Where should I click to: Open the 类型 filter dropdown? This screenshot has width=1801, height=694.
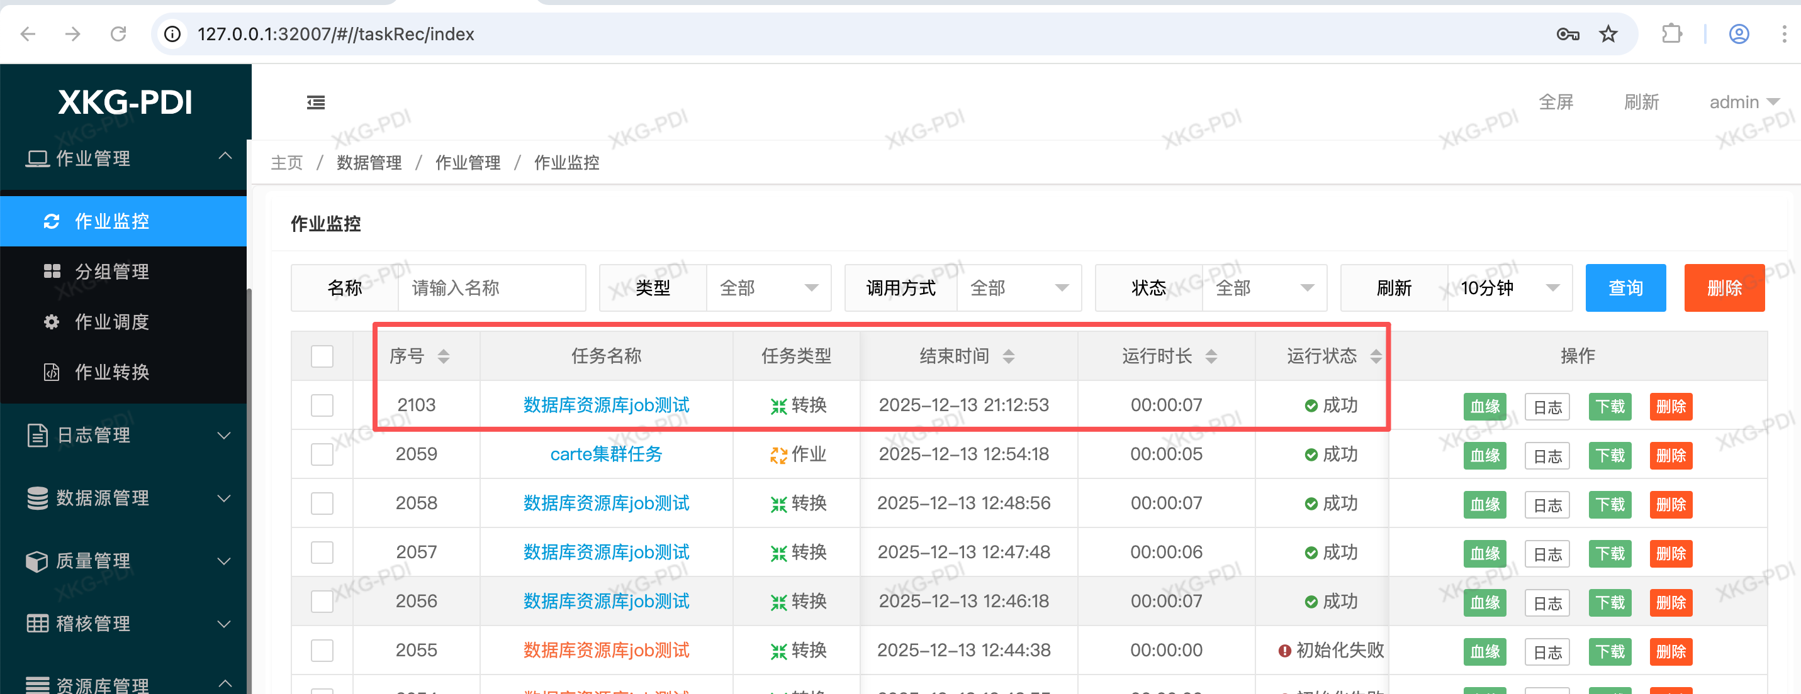click(x=768, y=288)
